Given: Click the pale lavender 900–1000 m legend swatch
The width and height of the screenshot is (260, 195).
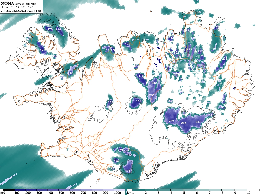Looking at the screenshot, I should pos(108,190).
